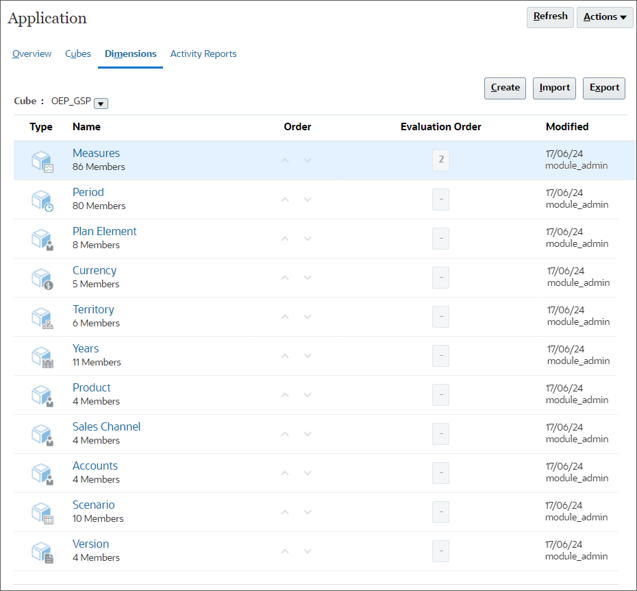Click the Years calendar cube icon

click(x=42, y=355)
